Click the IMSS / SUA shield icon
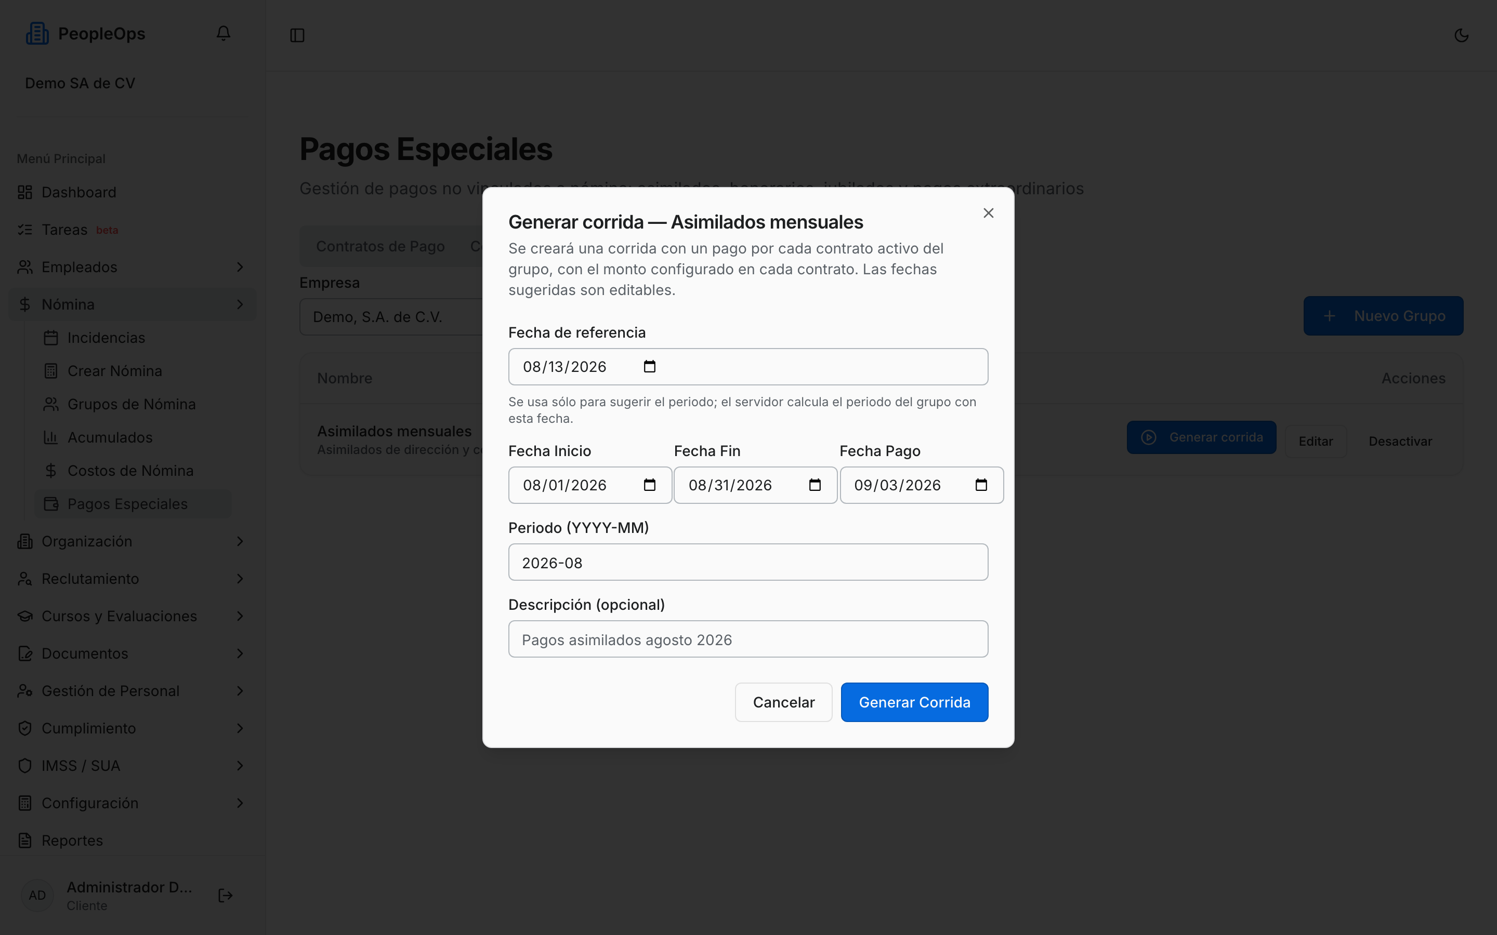The image size is (1497, 935). (x=25, y=766)
